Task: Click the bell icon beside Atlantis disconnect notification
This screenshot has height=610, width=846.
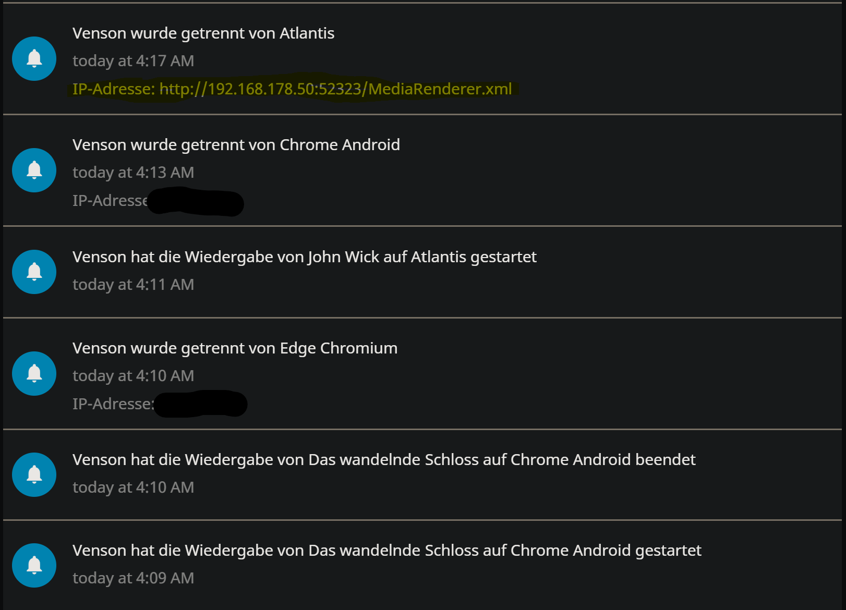Action: pyautogui.click(x=34, y=58)
